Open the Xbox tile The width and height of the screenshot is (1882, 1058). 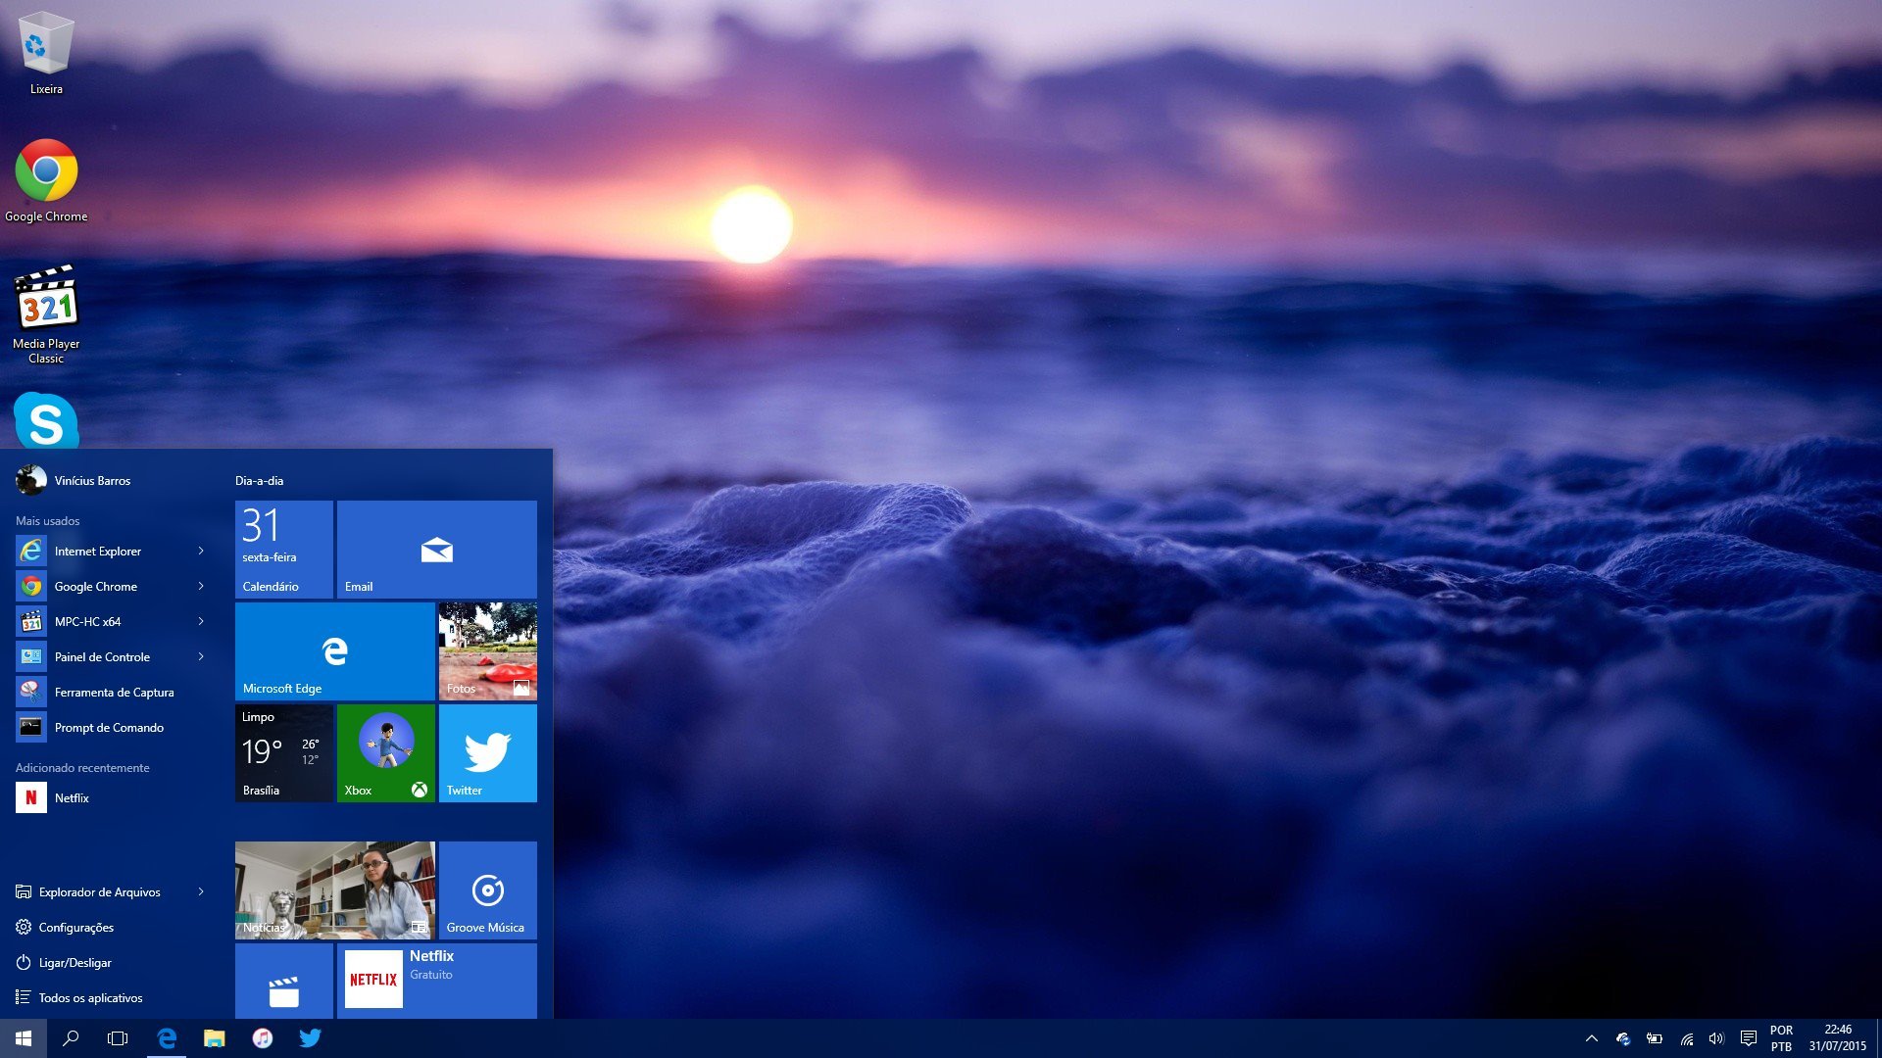[386, 753]
